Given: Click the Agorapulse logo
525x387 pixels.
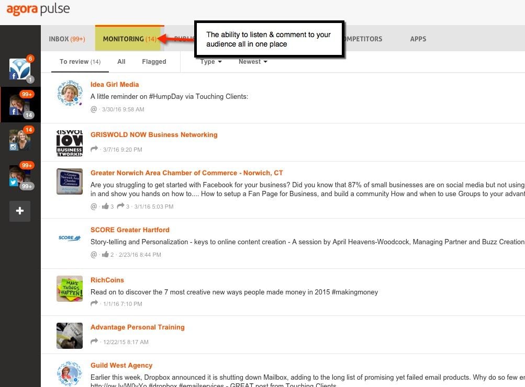Looking at the screenshot, I should (38, 10).
